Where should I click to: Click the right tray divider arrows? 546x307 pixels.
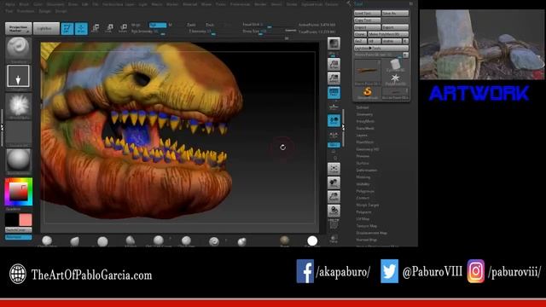point(343,128)
